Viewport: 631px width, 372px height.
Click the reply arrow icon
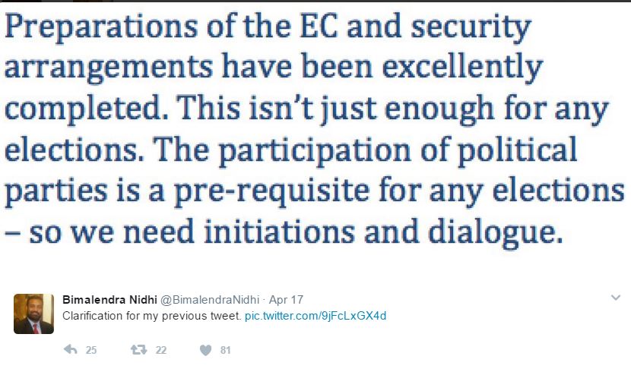[71, 349]
